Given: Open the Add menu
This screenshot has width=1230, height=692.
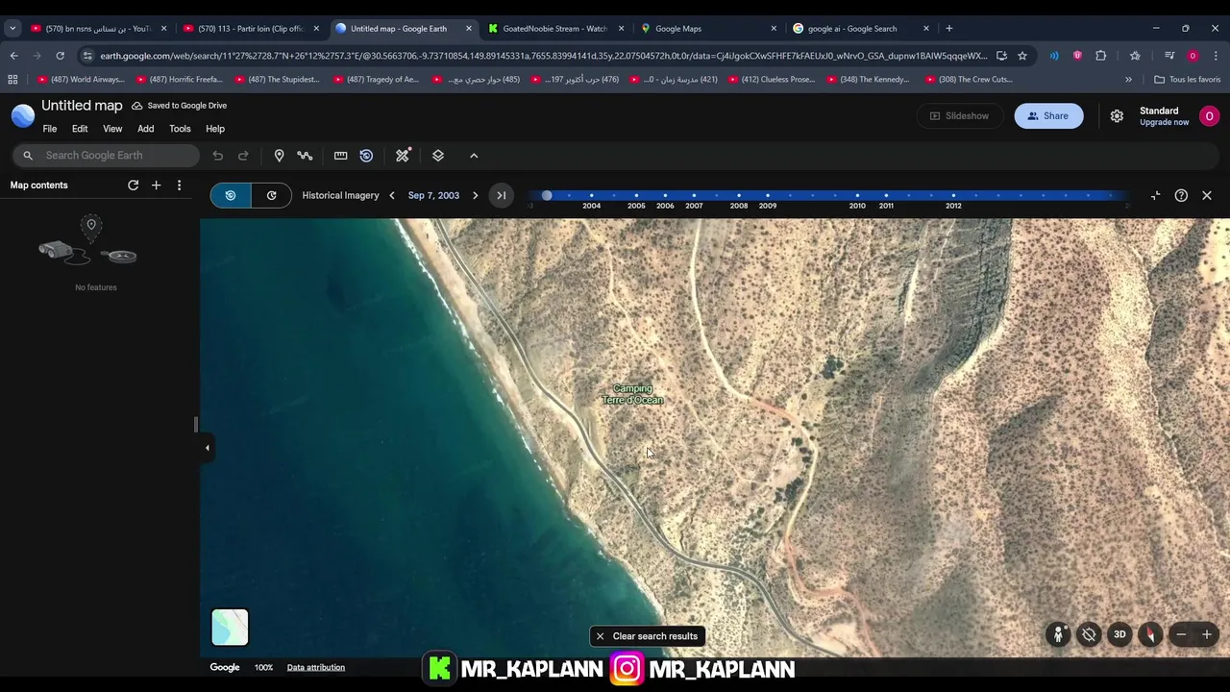Looking at the screenshot, I should (145, 129).
